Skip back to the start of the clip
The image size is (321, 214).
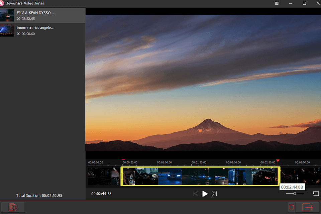196,193
